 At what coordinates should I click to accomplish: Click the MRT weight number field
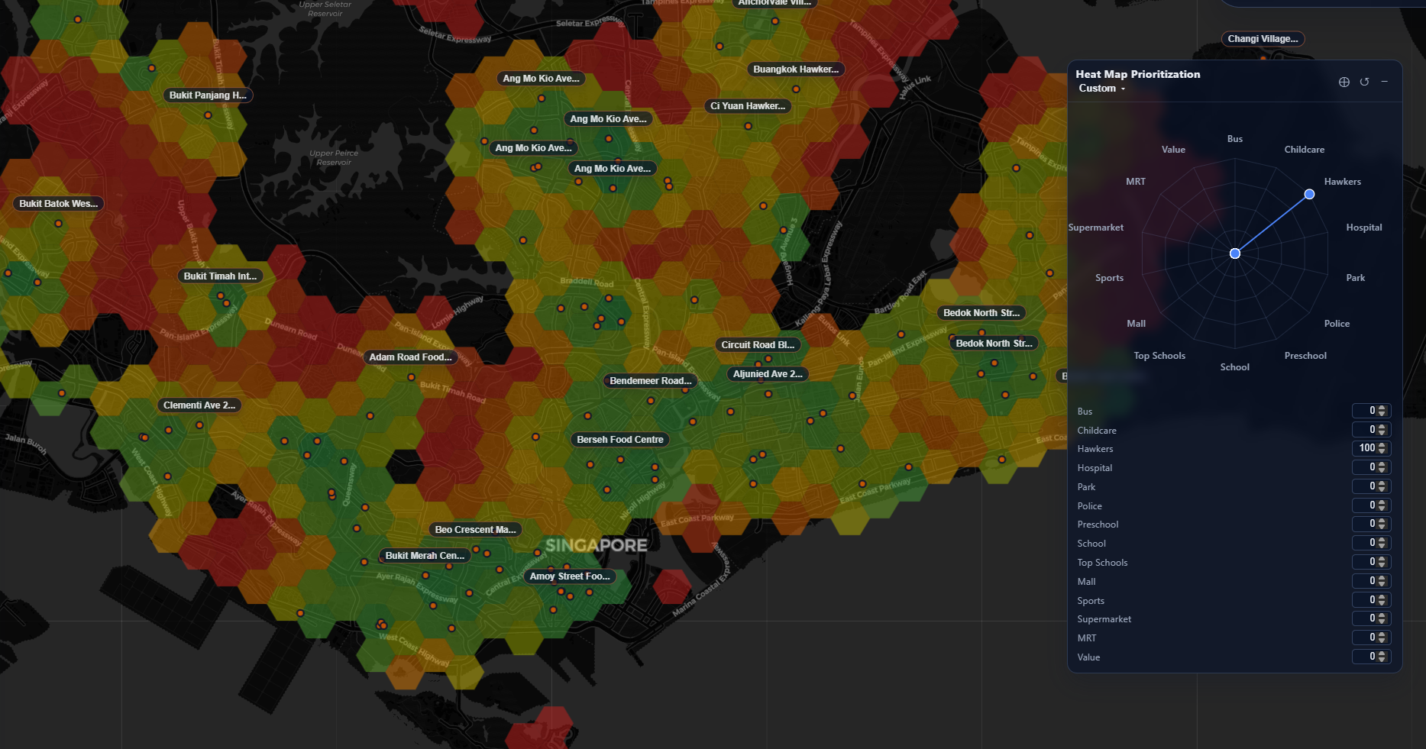(1365, 638)
